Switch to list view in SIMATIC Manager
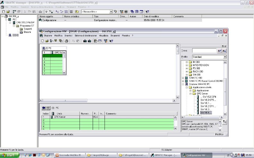This screenshot has width=254, height=158. [66, 11]
